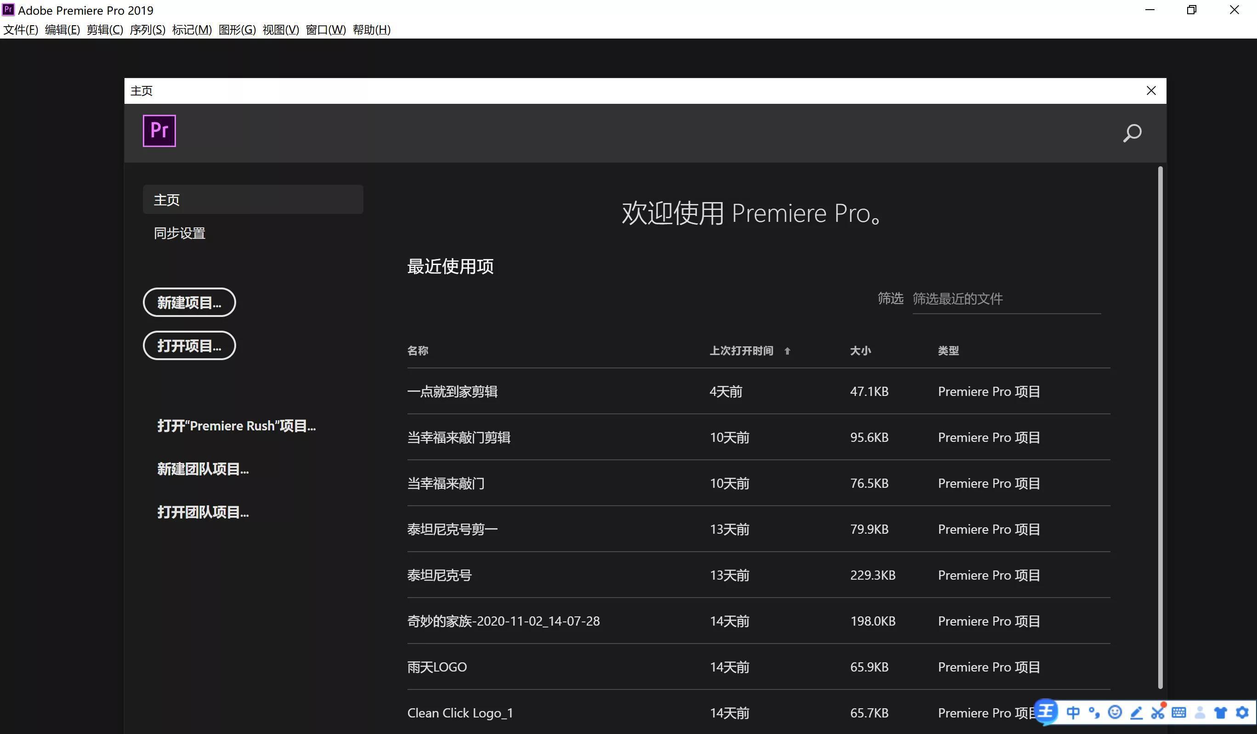1257x734 pixels.
Task: Open the 剪辑(C) menu
Action: [105, 30]
